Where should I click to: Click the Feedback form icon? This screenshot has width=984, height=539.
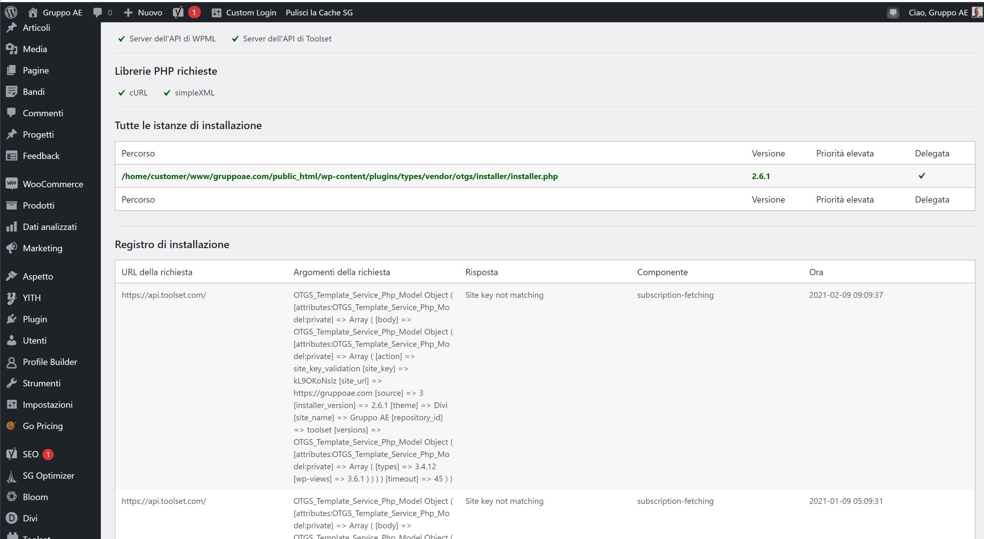11,156
